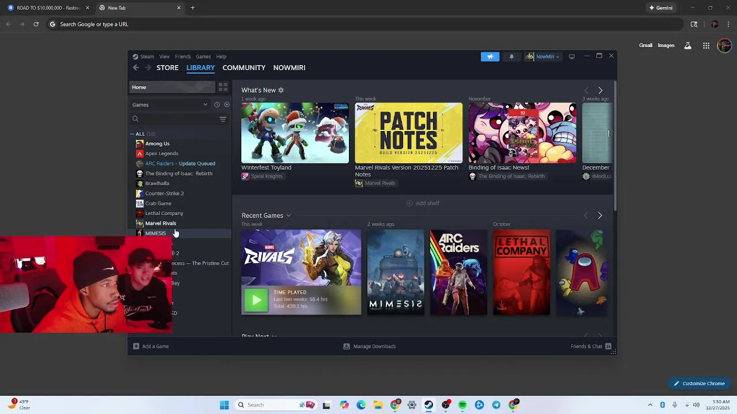Open the Games menu
737x414 pixels.
tap(203, 56)
